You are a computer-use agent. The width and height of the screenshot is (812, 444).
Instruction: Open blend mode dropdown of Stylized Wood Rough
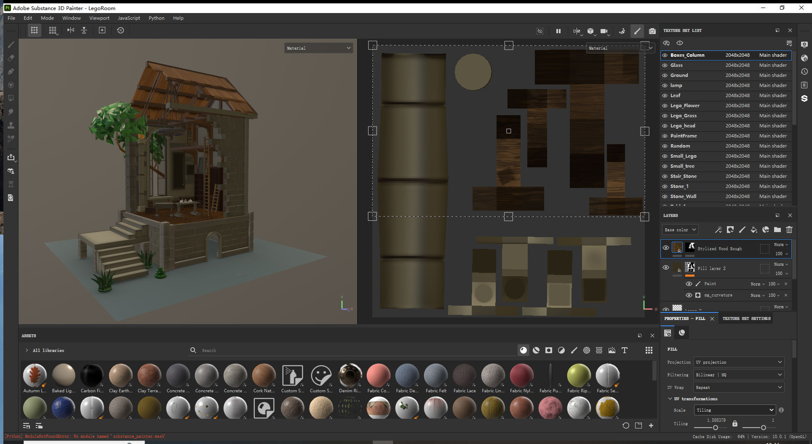(781, 244)
